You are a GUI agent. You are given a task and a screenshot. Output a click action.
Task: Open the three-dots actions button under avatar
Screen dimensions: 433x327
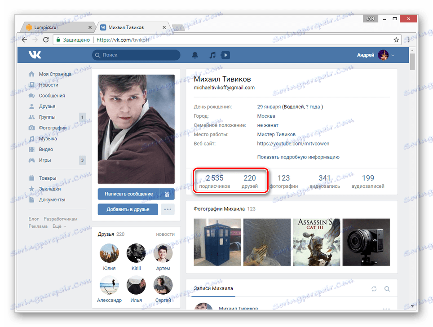tap(168, 209)
